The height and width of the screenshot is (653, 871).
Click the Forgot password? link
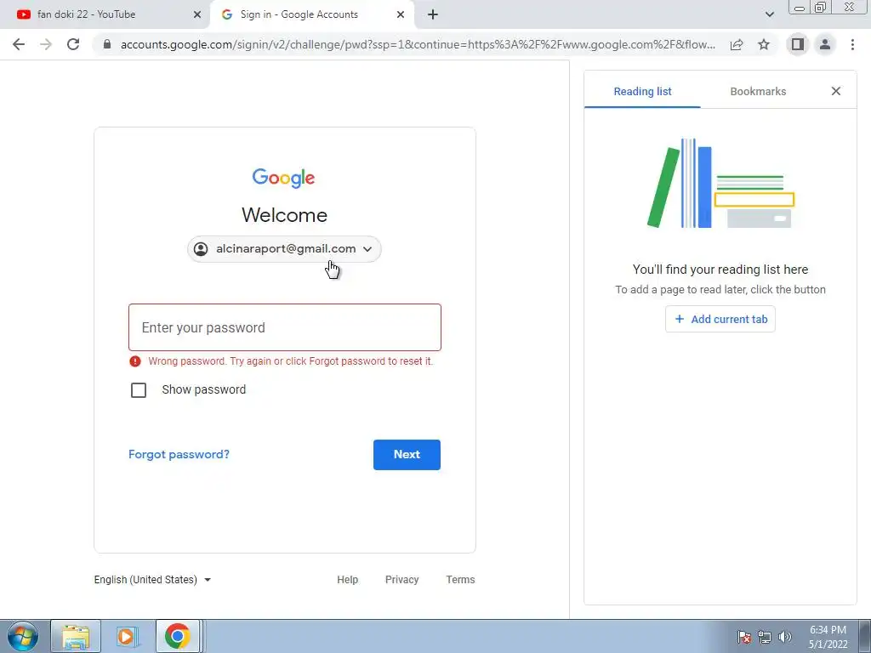pos(179,454)
